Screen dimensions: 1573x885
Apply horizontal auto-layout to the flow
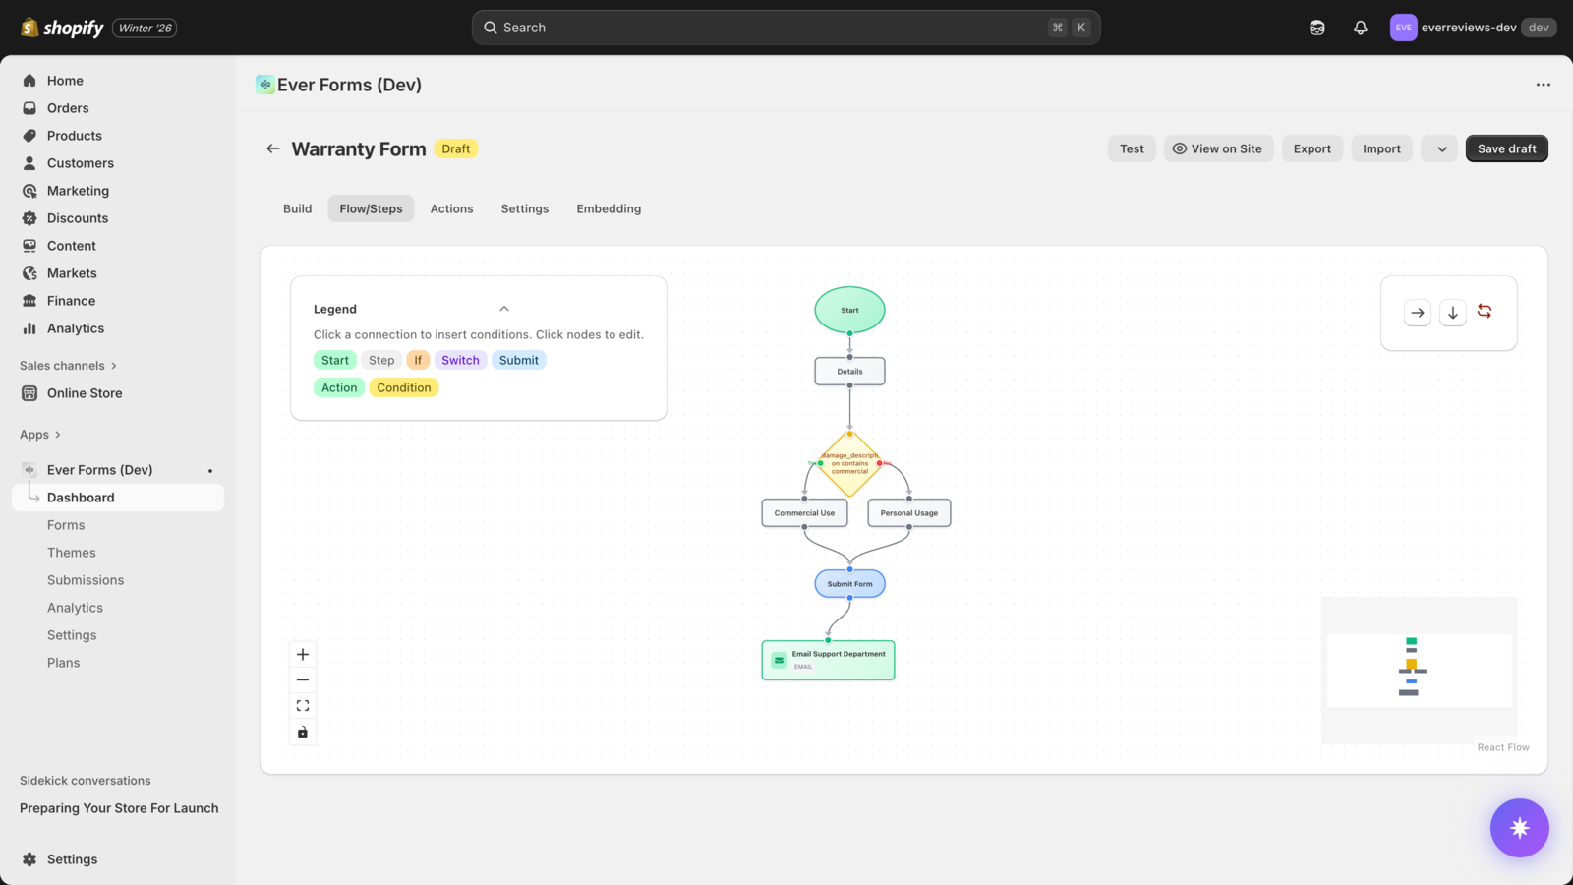coord(1417,312)
